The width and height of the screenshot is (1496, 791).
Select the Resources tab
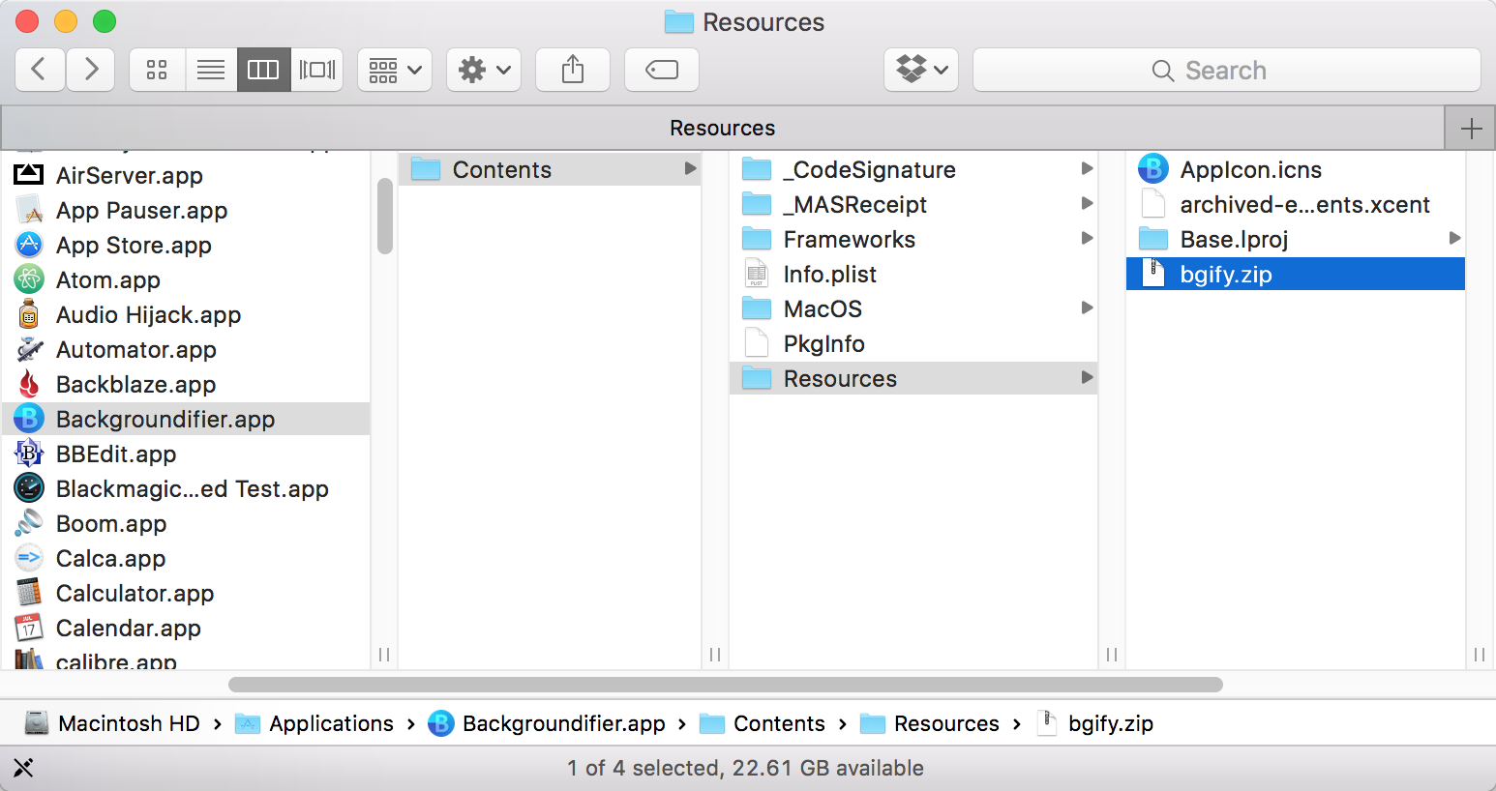722,128
